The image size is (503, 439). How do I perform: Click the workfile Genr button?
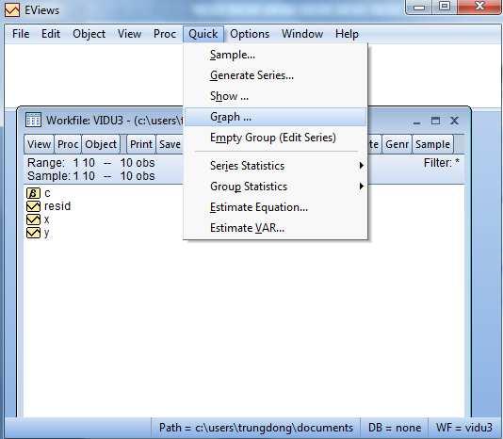397,144
